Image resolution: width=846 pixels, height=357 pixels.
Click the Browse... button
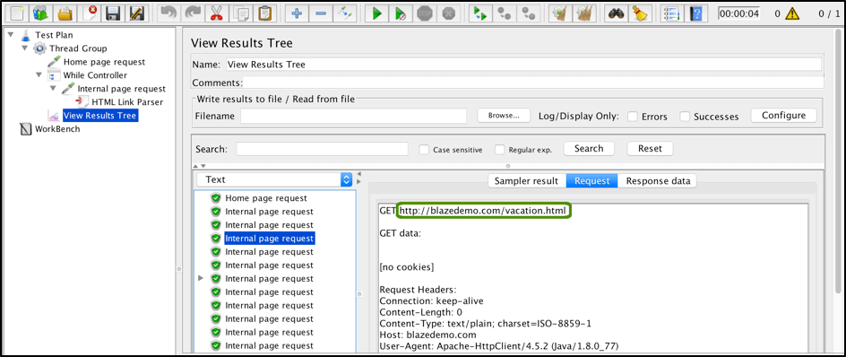point(504,116)
